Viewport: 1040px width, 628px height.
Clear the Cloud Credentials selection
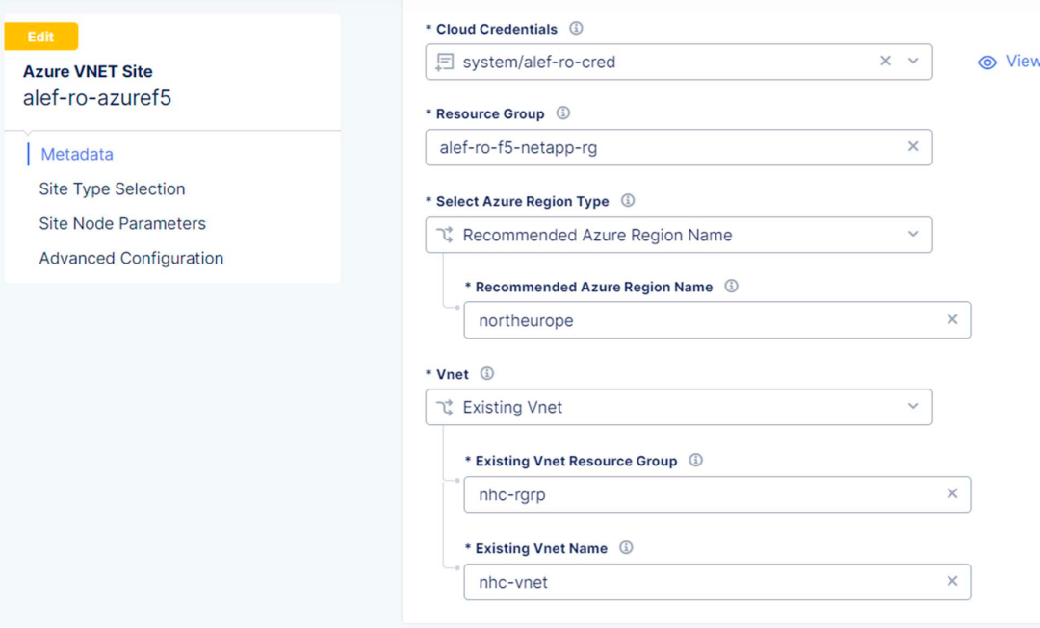885,61
